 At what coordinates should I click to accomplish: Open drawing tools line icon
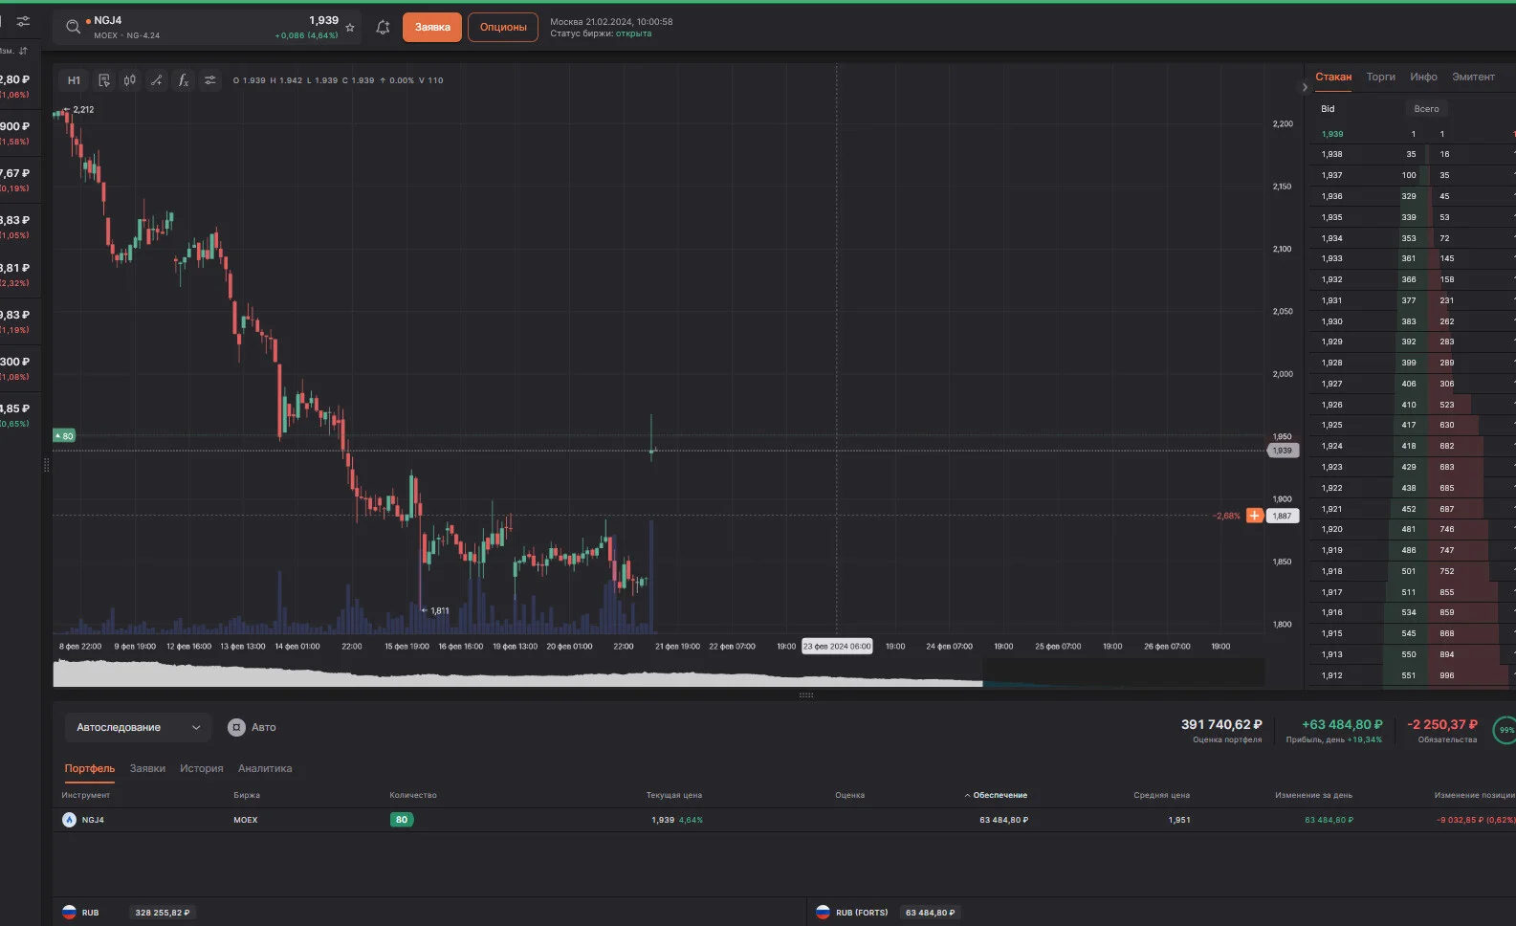pyautogui.click(x=157, y=80)
